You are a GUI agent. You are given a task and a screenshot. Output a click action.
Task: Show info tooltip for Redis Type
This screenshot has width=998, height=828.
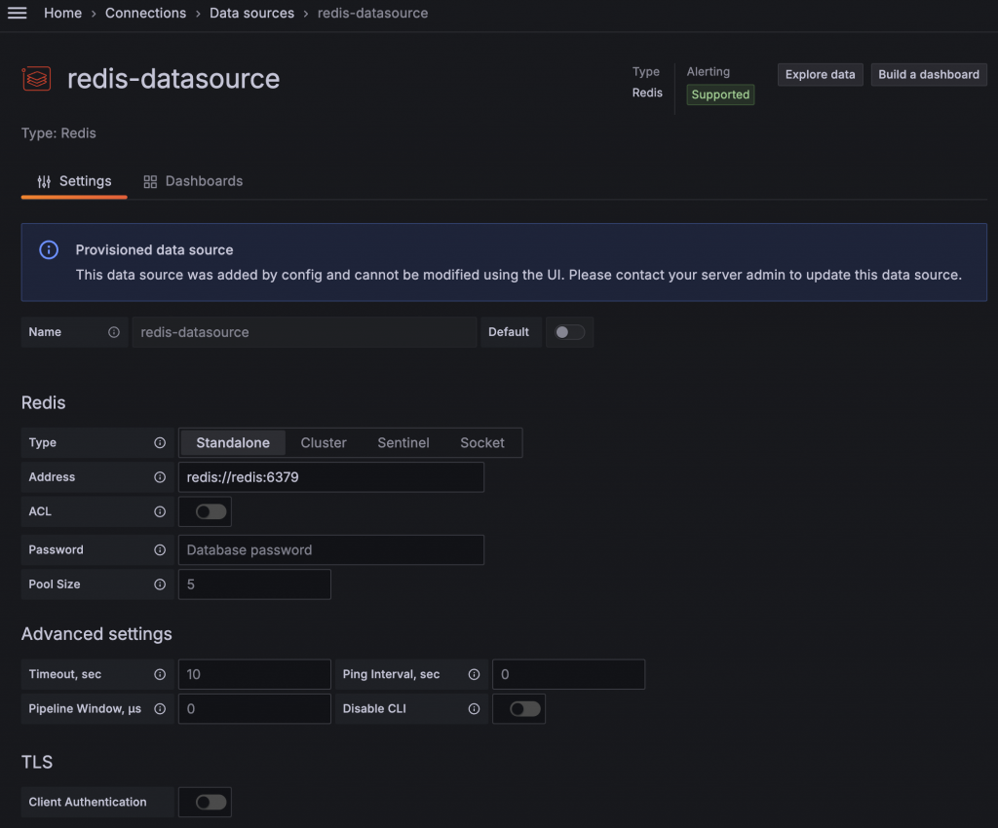[160, 442]
